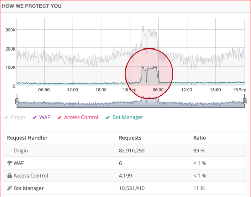Screen dimensions: 251x197
Task: Sort by the Request Handler column header
Action: point(27,138)
